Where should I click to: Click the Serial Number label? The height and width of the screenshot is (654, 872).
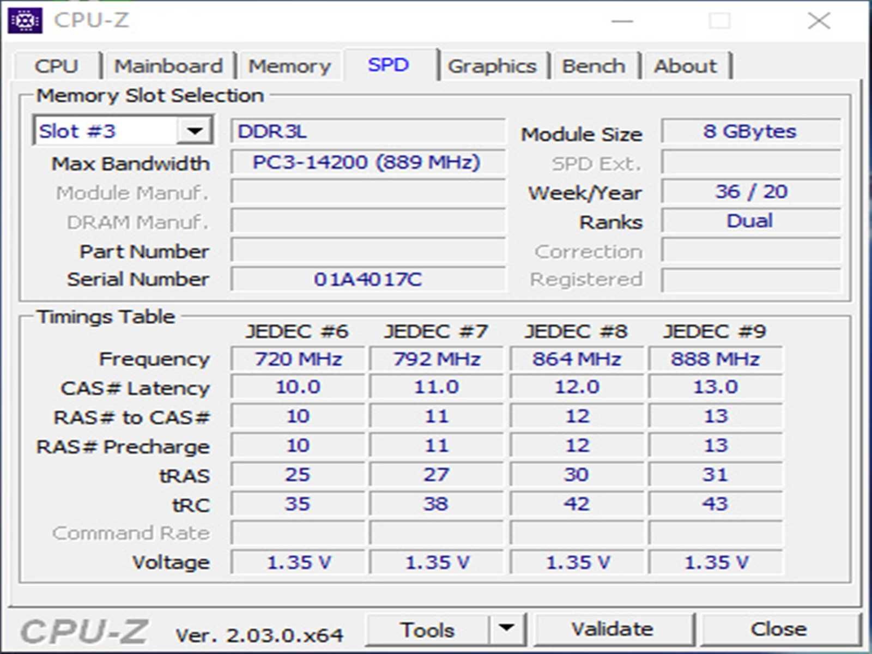point(138,279)
